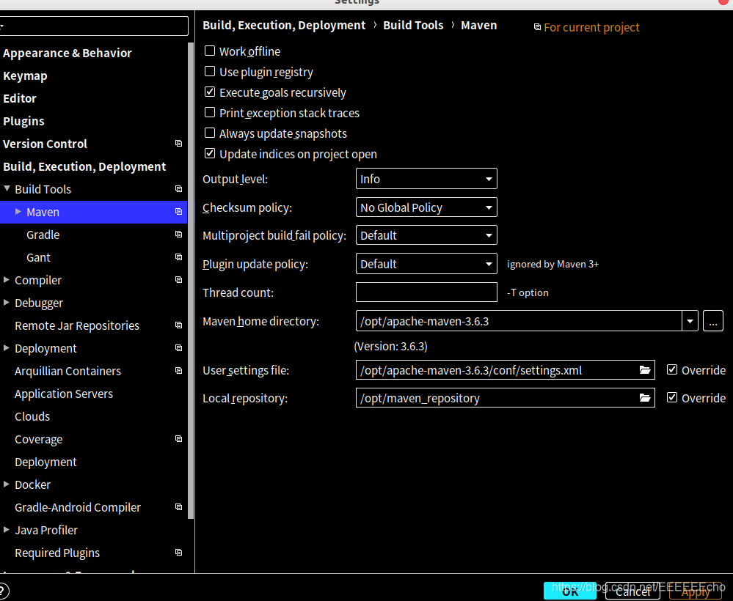Select Gradle under Build Tools
This screenshot has height=601, width=733.
tap(43, 235)
